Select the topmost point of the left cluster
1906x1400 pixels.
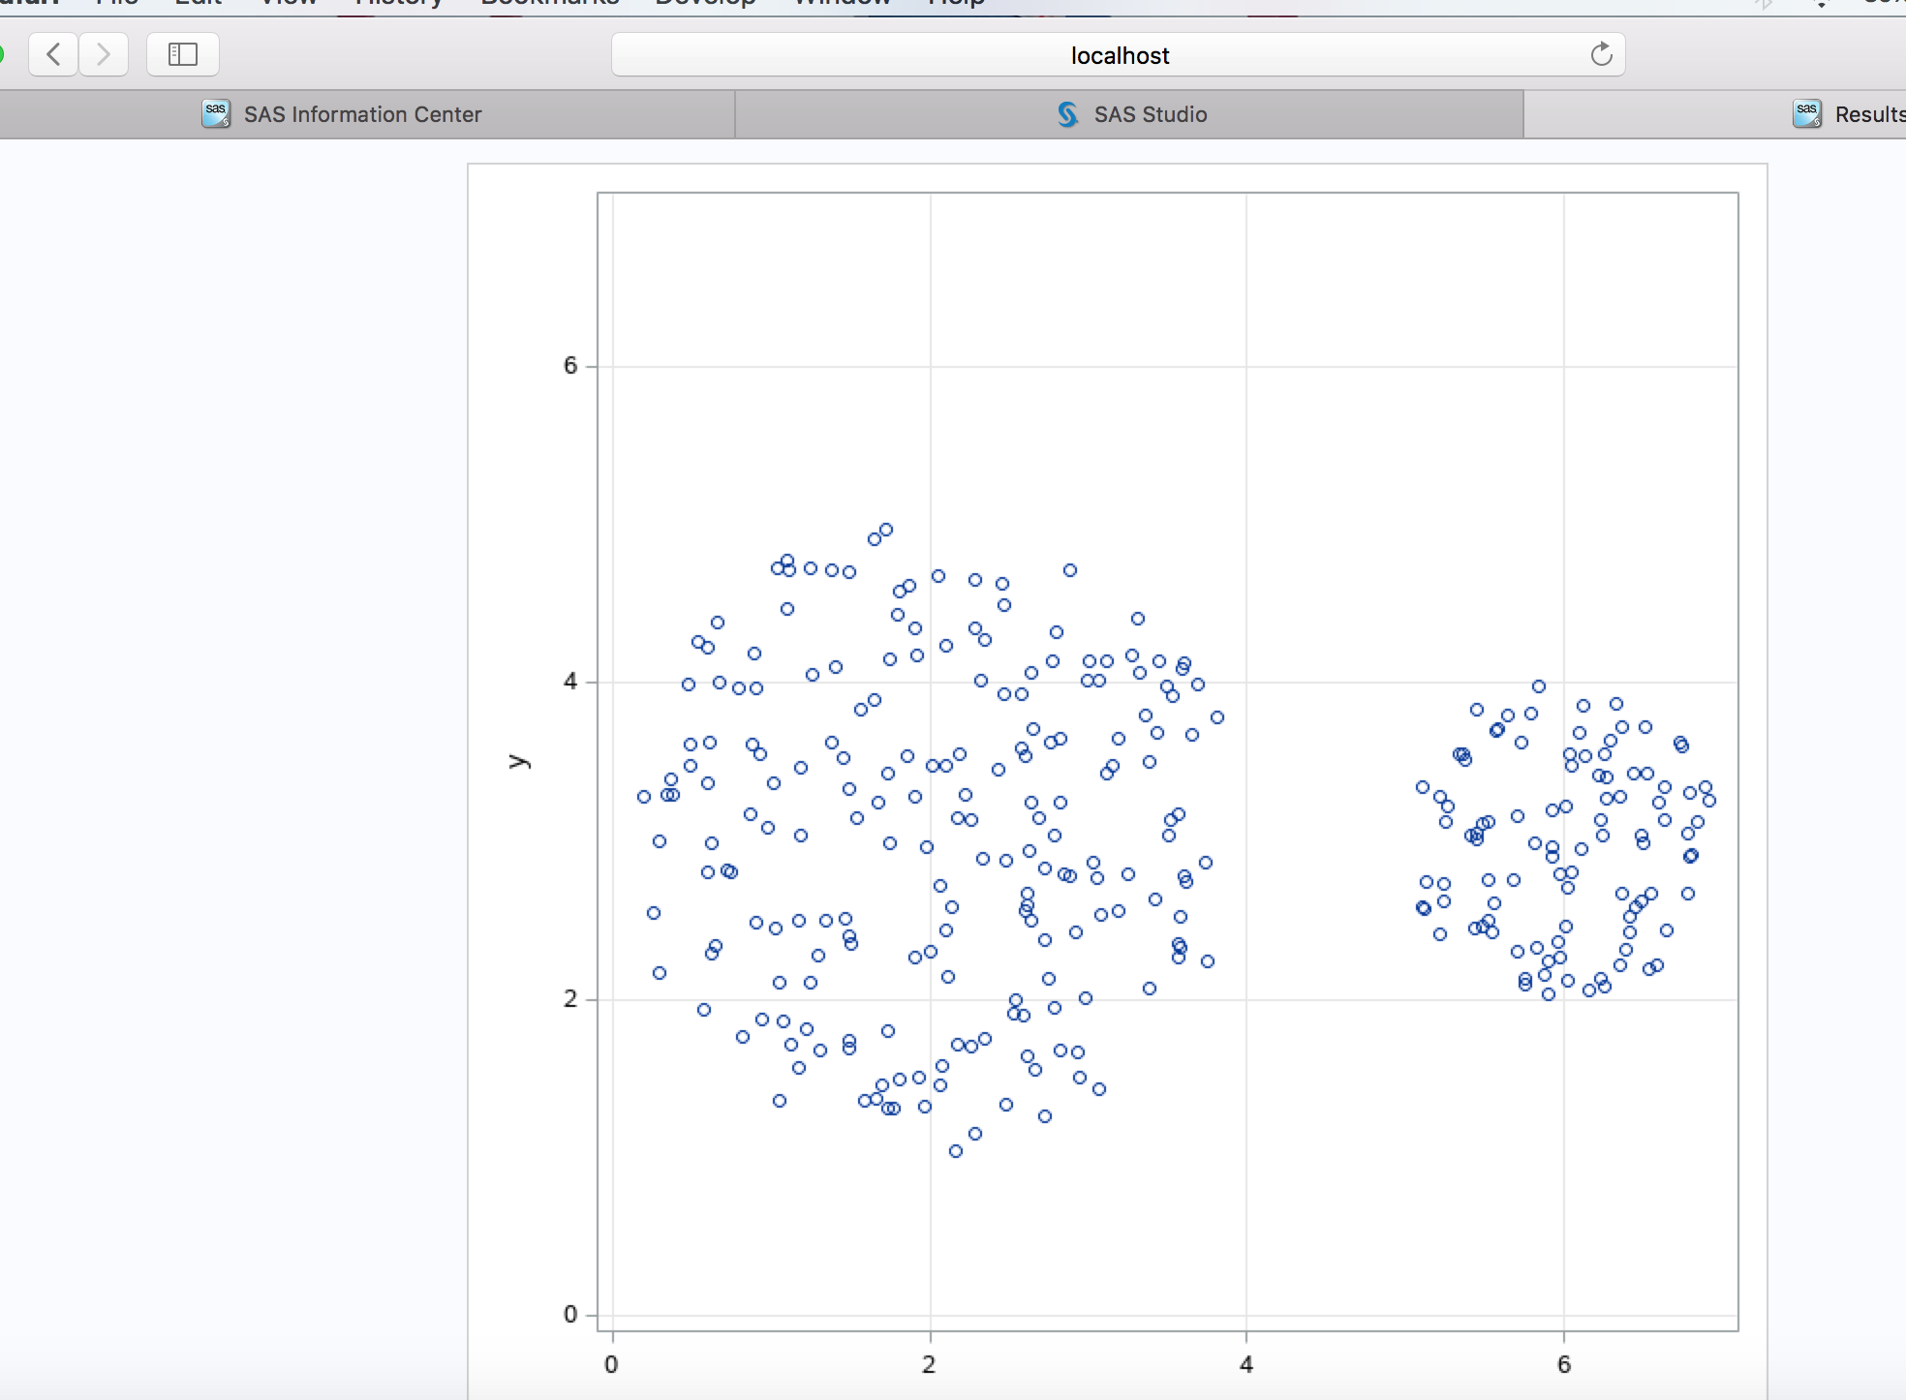(x=886, y=531)
